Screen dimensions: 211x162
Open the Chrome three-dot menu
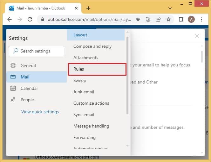(x=201, y=19)
